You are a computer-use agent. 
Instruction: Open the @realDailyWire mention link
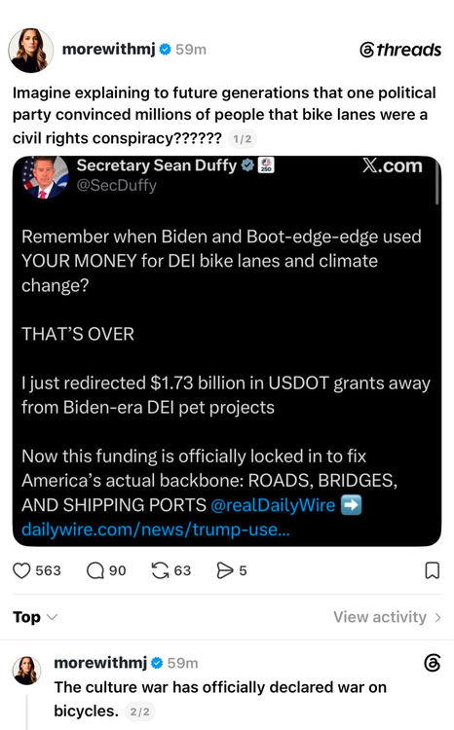tap(273, 505)
